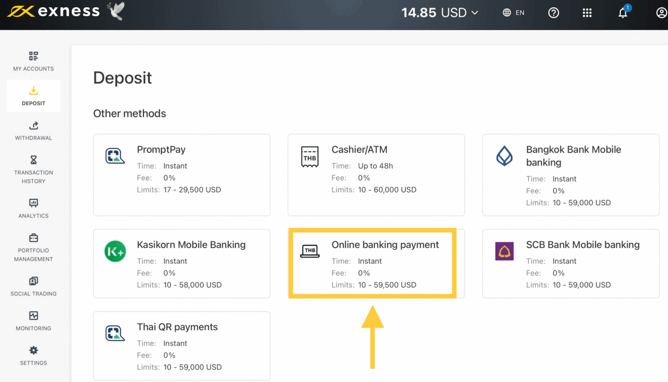Click the Thai QR payments icon
The image size is (668, 382).
click(x=115, y=333)
